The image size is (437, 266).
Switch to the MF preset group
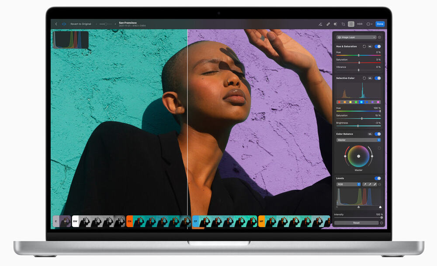coord(261,221)
